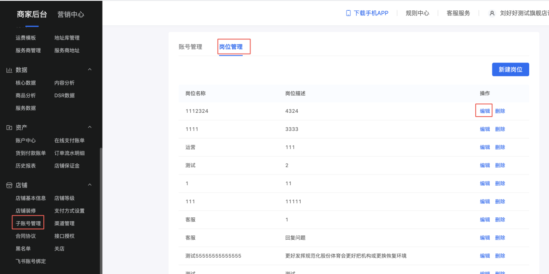Collapse the 店铺 section chevron

(90, 185)
